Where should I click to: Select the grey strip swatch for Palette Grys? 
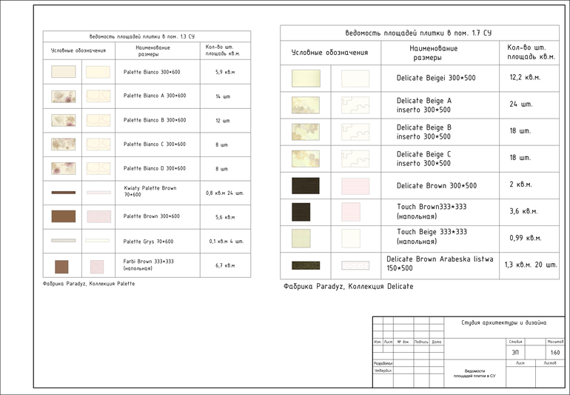(63, 241)
